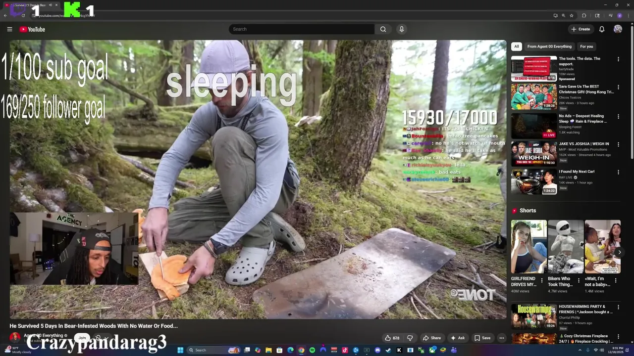The image size is (634, 356).
Task: Open menu for 'I Found My Next Car!' video
Action: pyautogui.click(x=618, y=172)
